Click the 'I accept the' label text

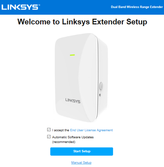pos(61,130)
